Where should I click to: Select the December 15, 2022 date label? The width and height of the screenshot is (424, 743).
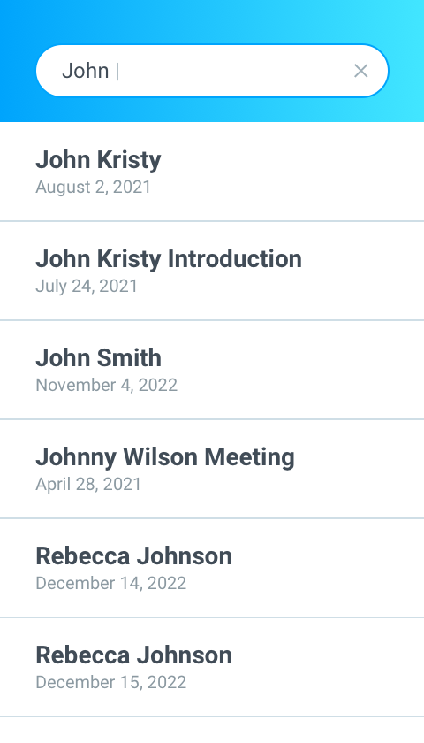110,682
